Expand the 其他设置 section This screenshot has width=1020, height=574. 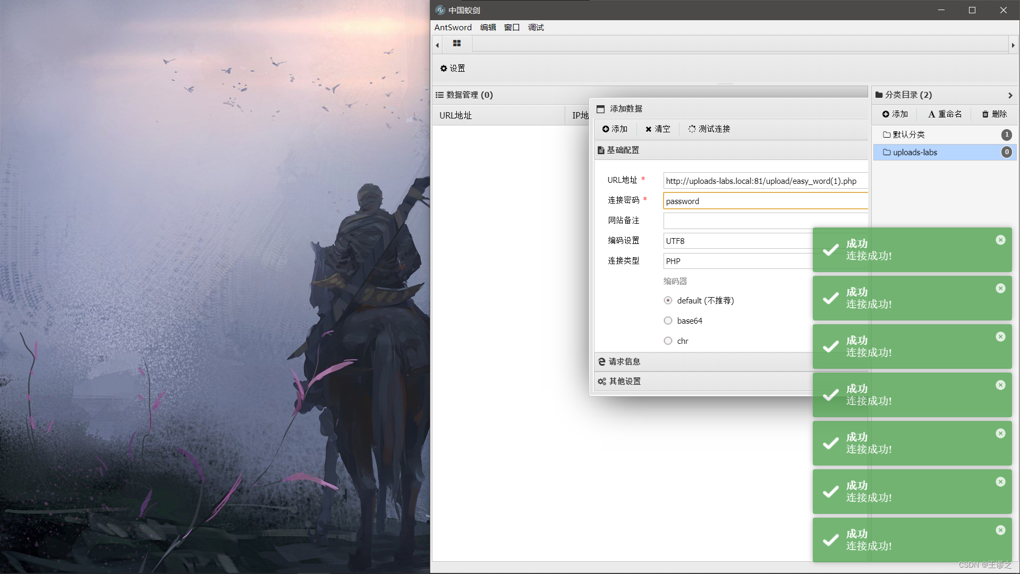tap(704, 381)
